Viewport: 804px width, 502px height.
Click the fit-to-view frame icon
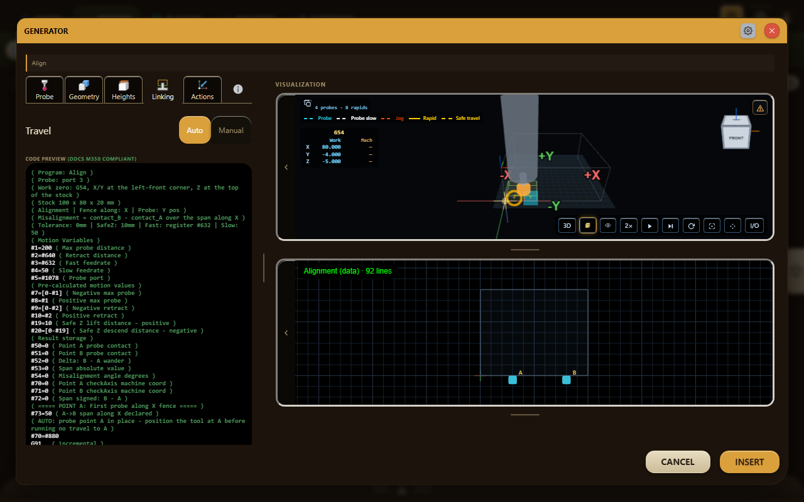[712, 225]
